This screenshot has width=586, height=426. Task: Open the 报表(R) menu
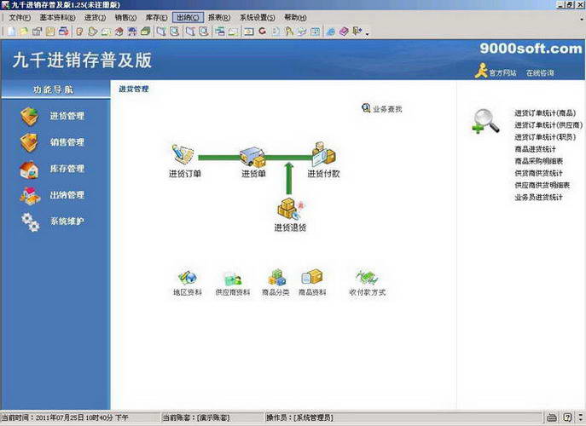pyautogui.click(x=219, y=18)
